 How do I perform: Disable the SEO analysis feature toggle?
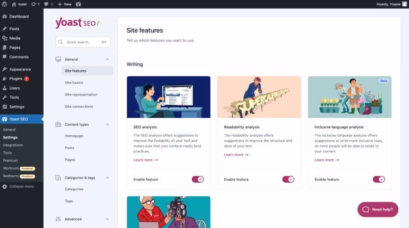coord(198,179)
